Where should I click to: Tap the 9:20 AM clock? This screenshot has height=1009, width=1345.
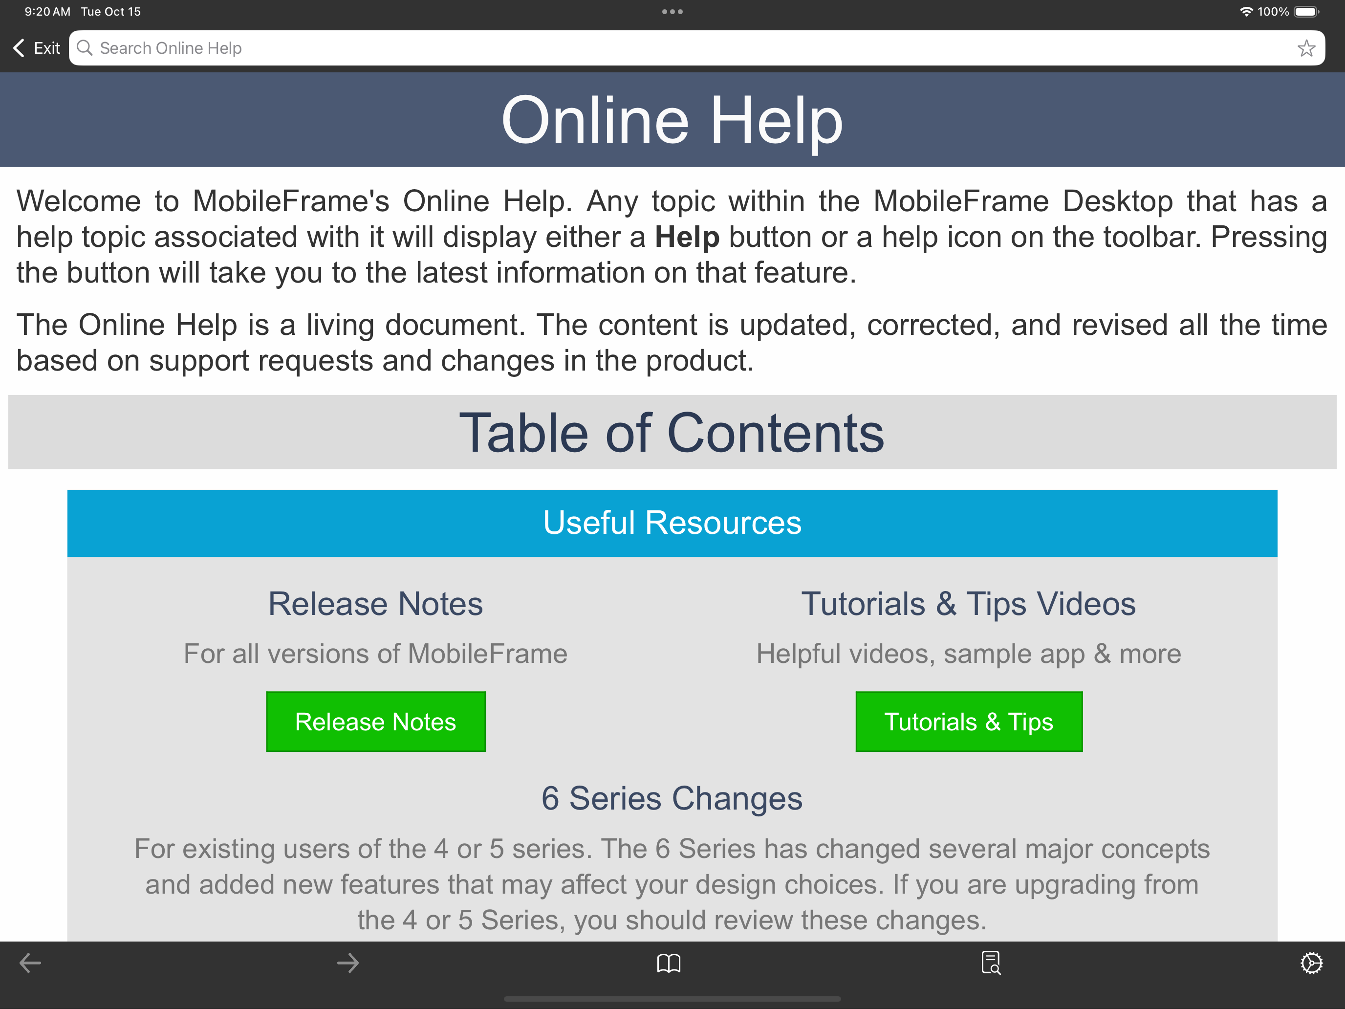47,12
